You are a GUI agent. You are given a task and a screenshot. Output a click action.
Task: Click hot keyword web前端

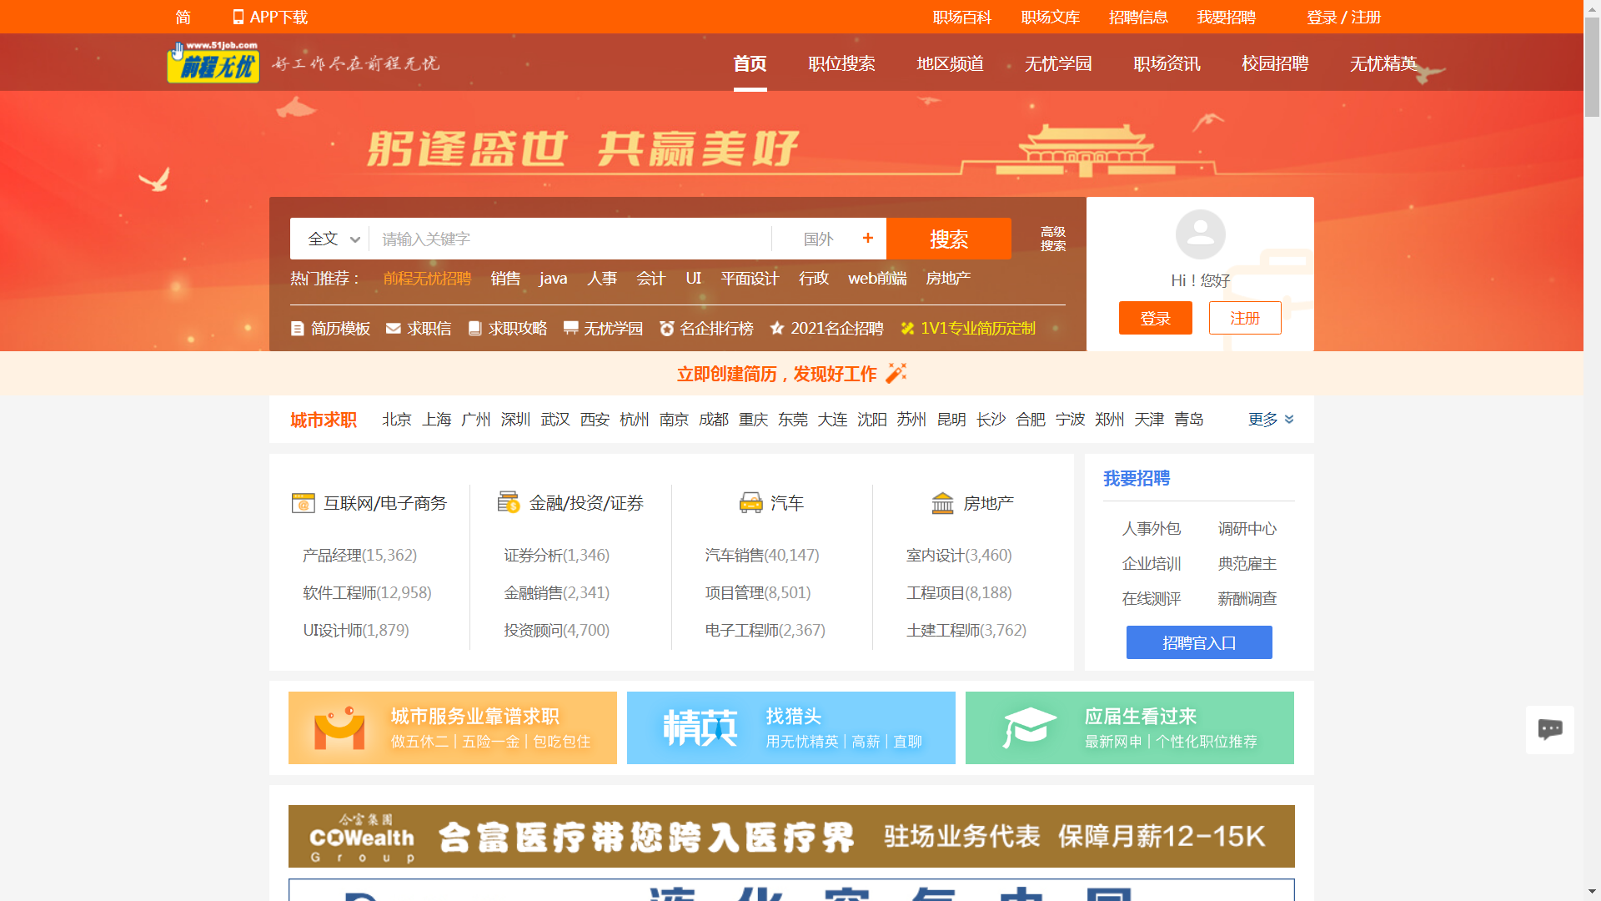click(x=877, y=279)
